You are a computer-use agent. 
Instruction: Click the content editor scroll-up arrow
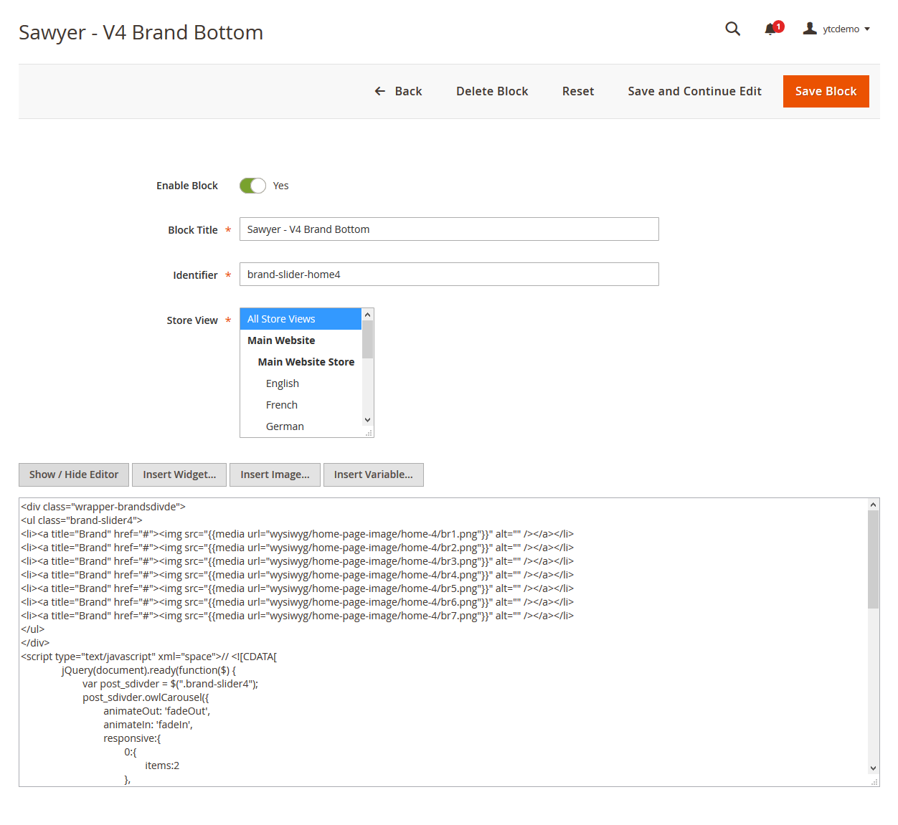(x=873, y=505)
